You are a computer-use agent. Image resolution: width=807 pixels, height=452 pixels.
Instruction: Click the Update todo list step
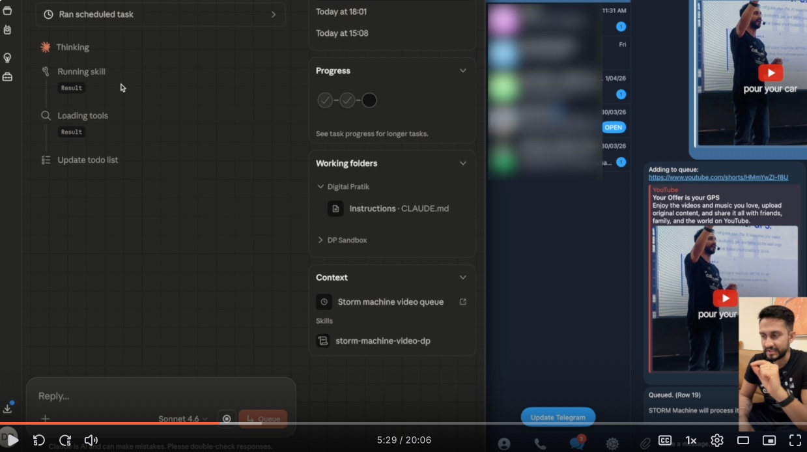click(x=79, y=160)
